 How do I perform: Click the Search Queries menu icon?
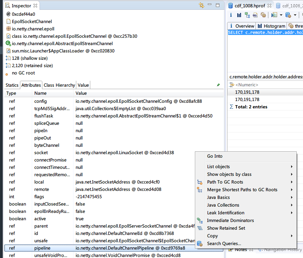(x=200, y=244)
